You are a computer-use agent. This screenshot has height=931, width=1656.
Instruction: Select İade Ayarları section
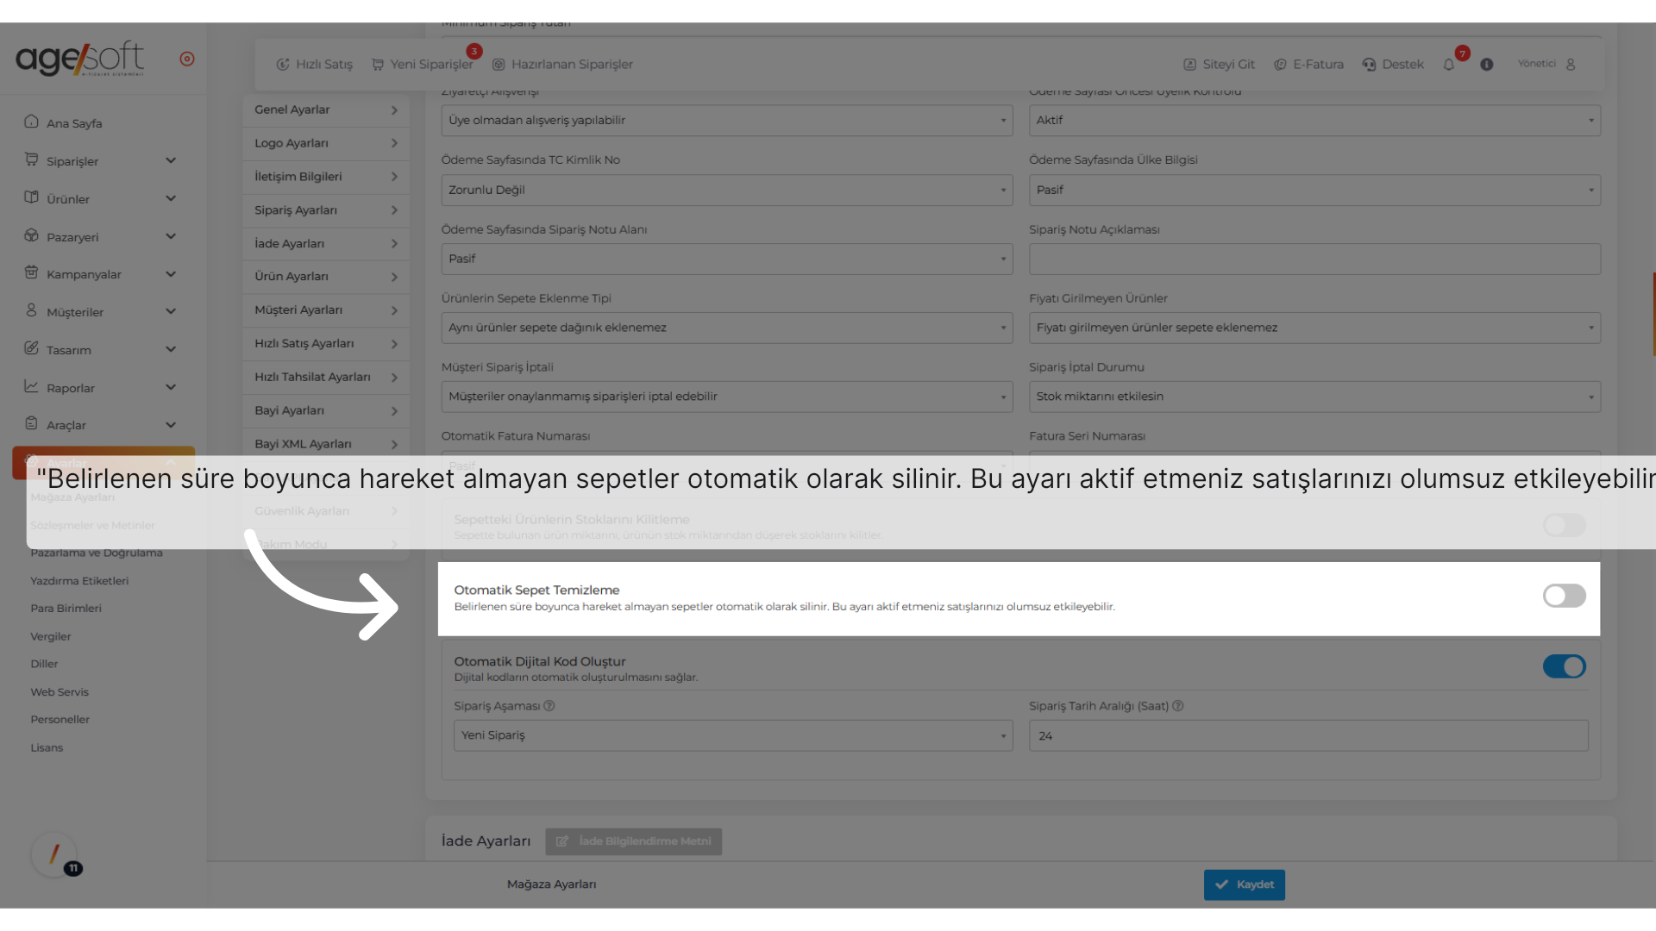[326, 244]
